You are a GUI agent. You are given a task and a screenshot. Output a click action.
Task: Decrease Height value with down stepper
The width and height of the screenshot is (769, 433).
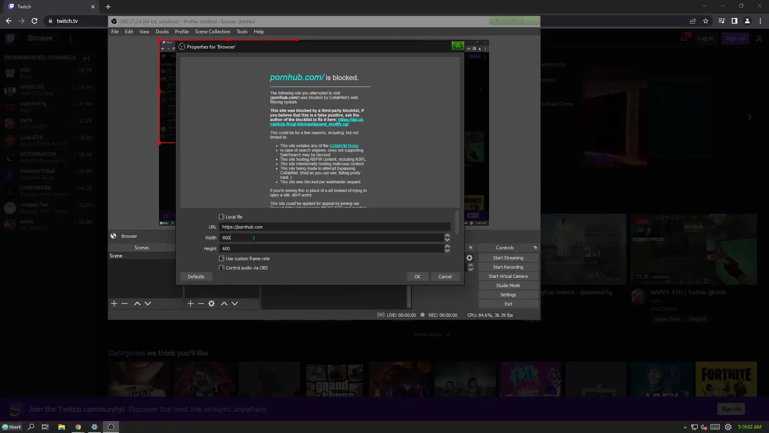[447, 251]
